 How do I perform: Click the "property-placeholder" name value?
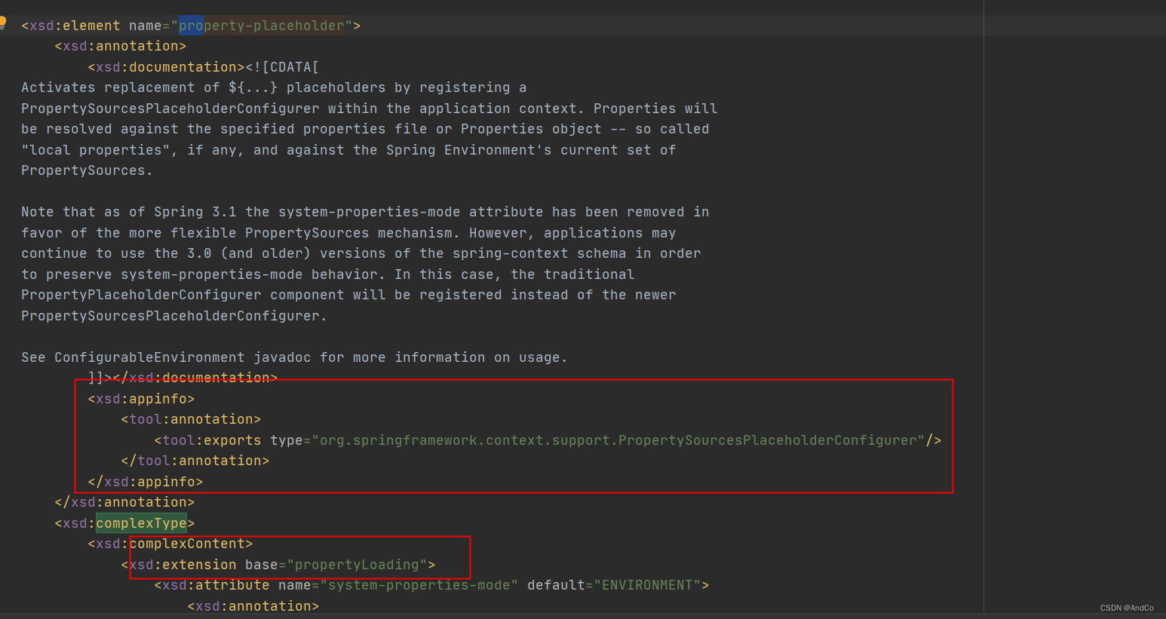262,26
